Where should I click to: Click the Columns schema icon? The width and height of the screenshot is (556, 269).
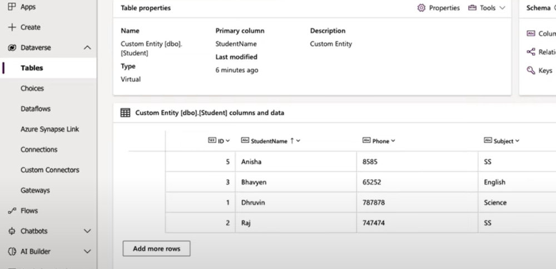531,33
